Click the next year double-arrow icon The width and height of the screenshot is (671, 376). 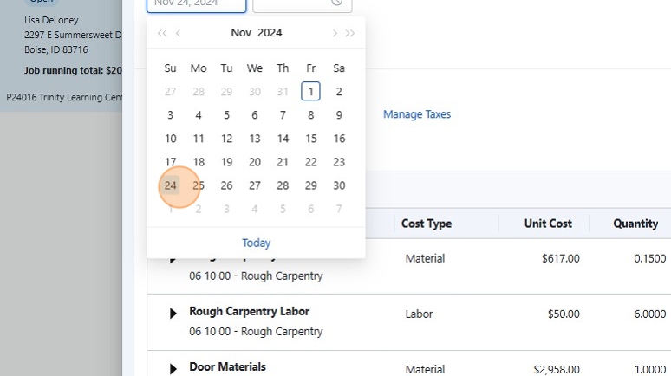[350, 34]
